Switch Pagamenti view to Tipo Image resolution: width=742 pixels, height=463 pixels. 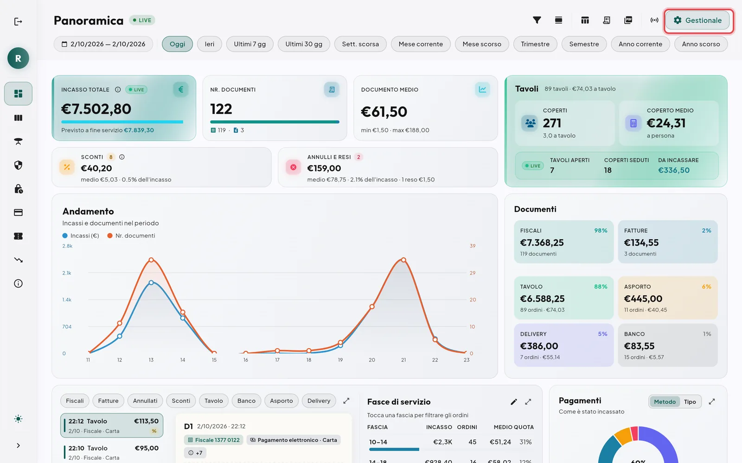(690, 401)
